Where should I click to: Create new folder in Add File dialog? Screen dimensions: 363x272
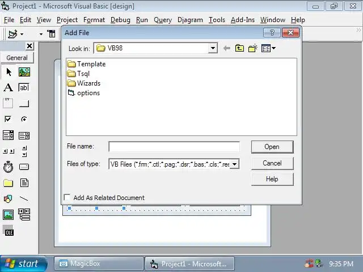(x=253, y=48)
